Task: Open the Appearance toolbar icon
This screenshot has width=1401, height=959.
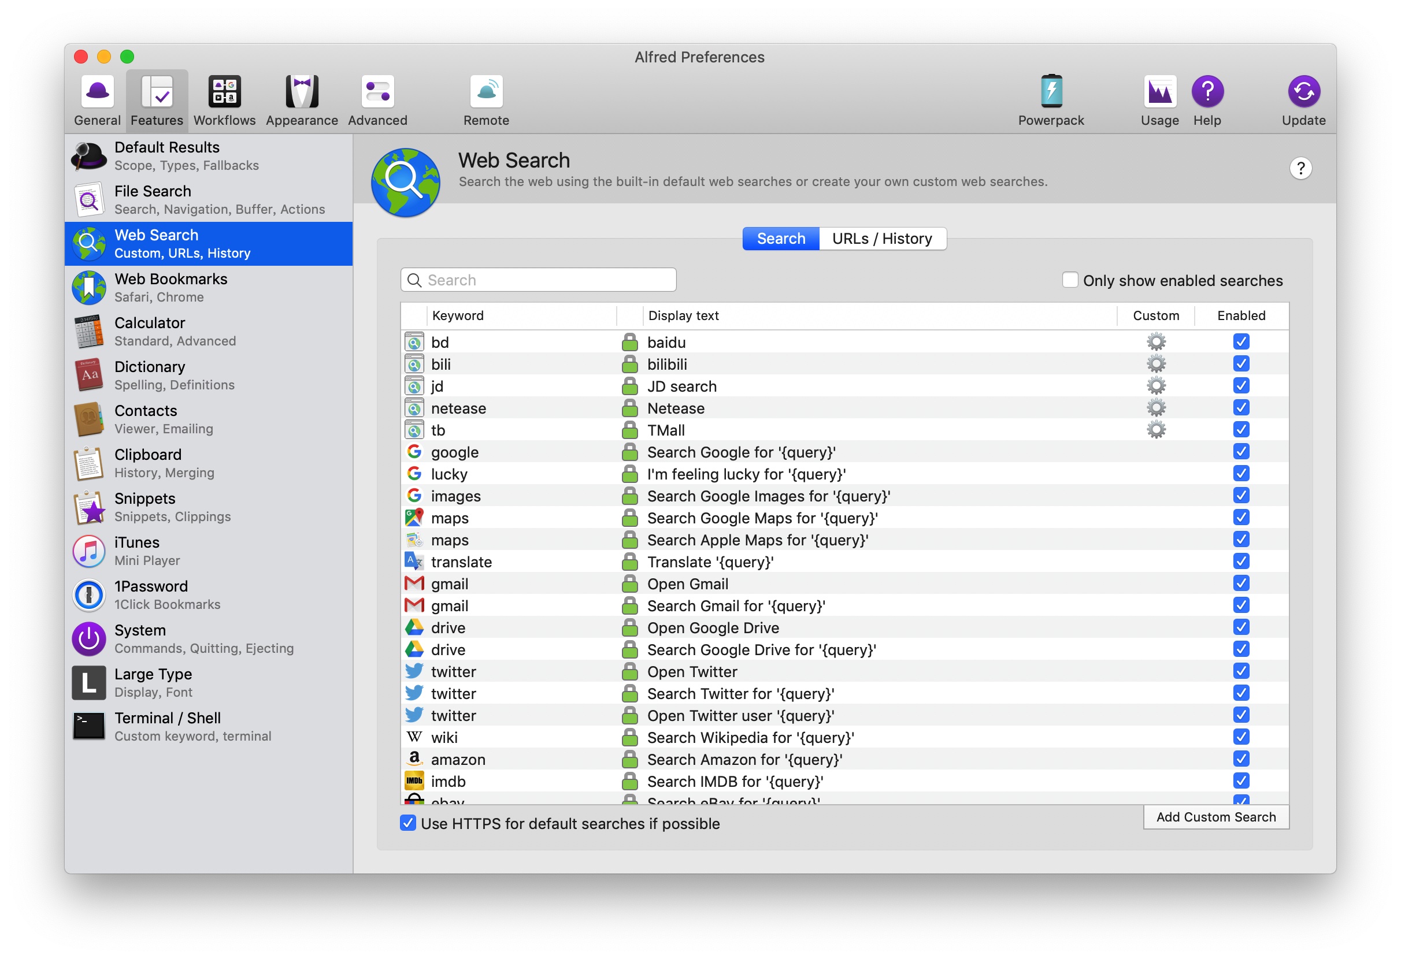Action: click(x=302, y=101)
